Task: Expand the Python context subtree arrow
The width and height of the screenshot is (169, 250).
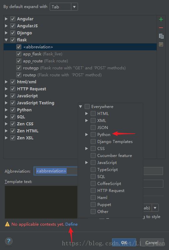Action: 86,135
